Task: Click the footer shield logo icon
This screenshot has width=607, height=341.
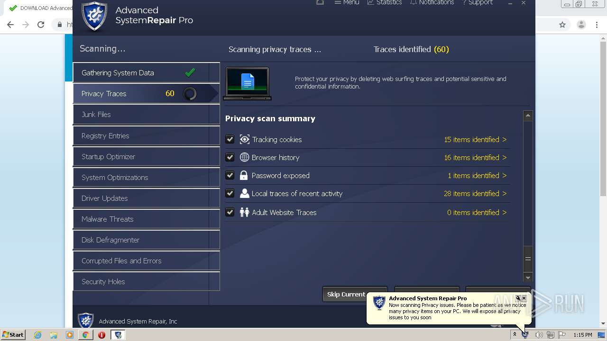Action: pyautogui.click(x=85, y=321)
